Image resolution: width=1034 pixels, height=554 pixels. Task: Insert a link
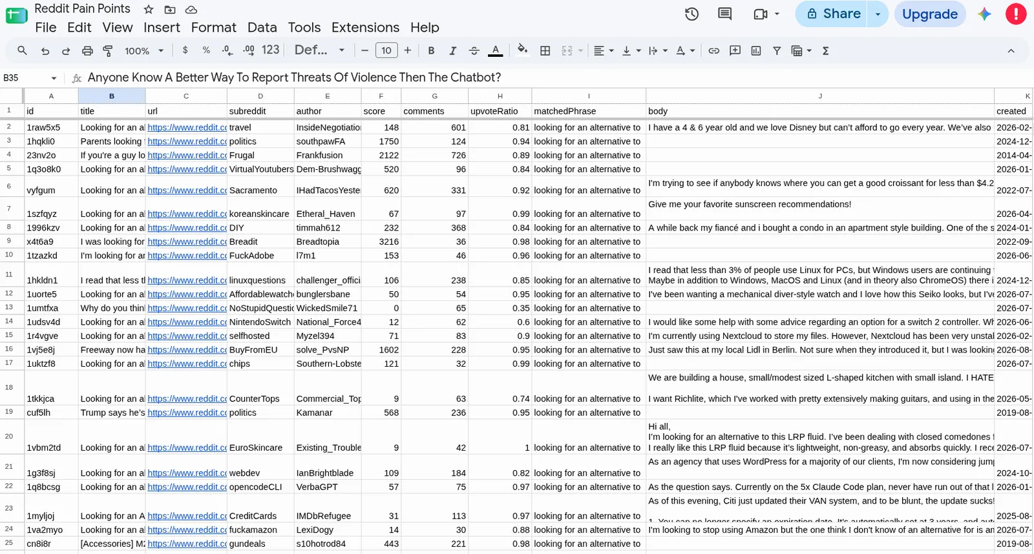pos(713,50)
